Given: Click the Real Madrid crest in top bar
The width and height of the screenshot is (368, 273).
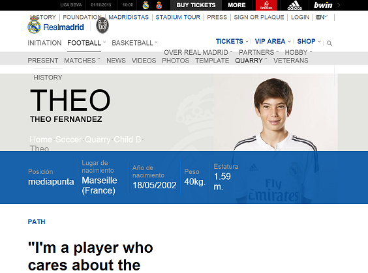Looking at the screenshot, I should pyautogui.click(x=146, y=5).
